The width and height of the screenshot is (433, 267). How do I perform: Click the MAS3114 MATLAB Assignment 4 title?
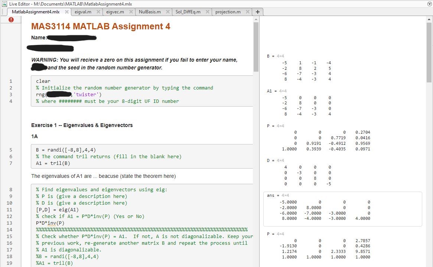(101, 26)
